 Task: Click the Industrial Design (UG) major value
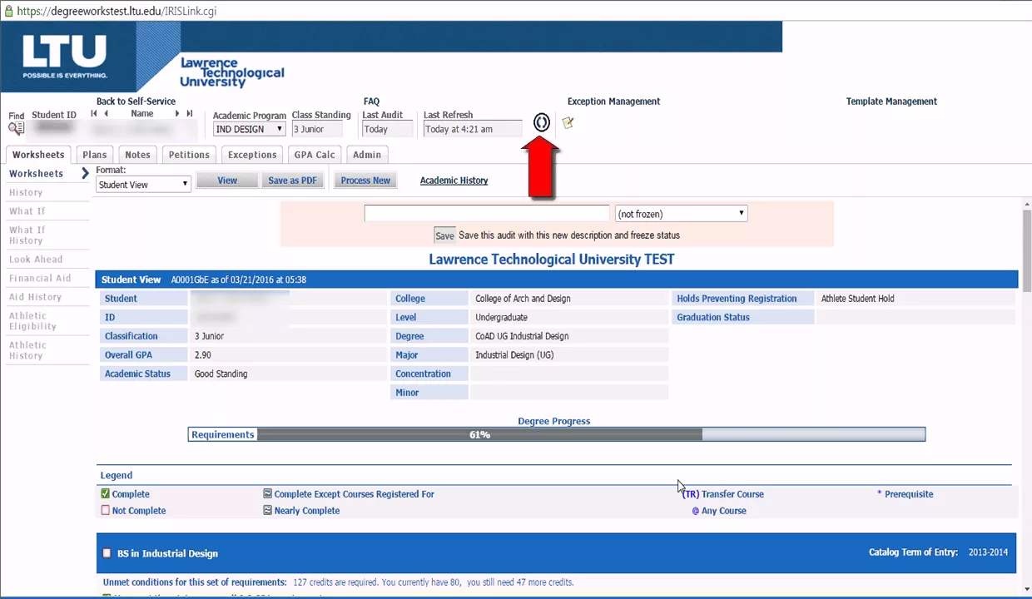(514, 355)
